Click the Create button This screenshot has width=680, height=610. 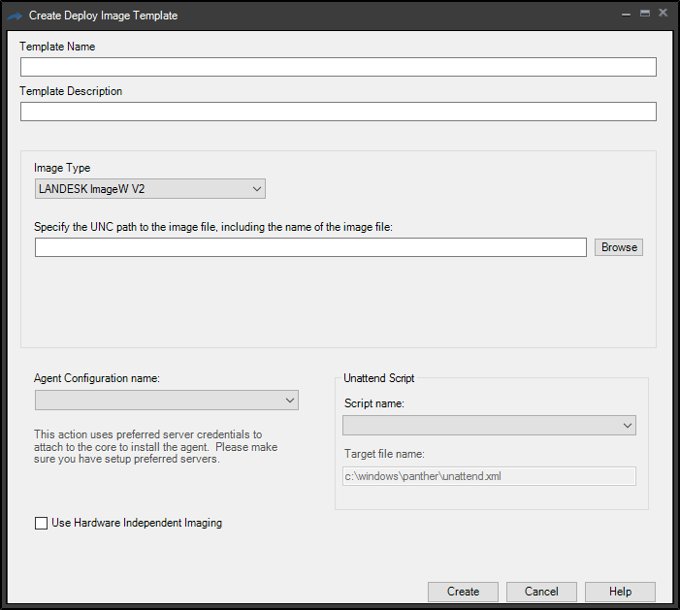(463, 592)
